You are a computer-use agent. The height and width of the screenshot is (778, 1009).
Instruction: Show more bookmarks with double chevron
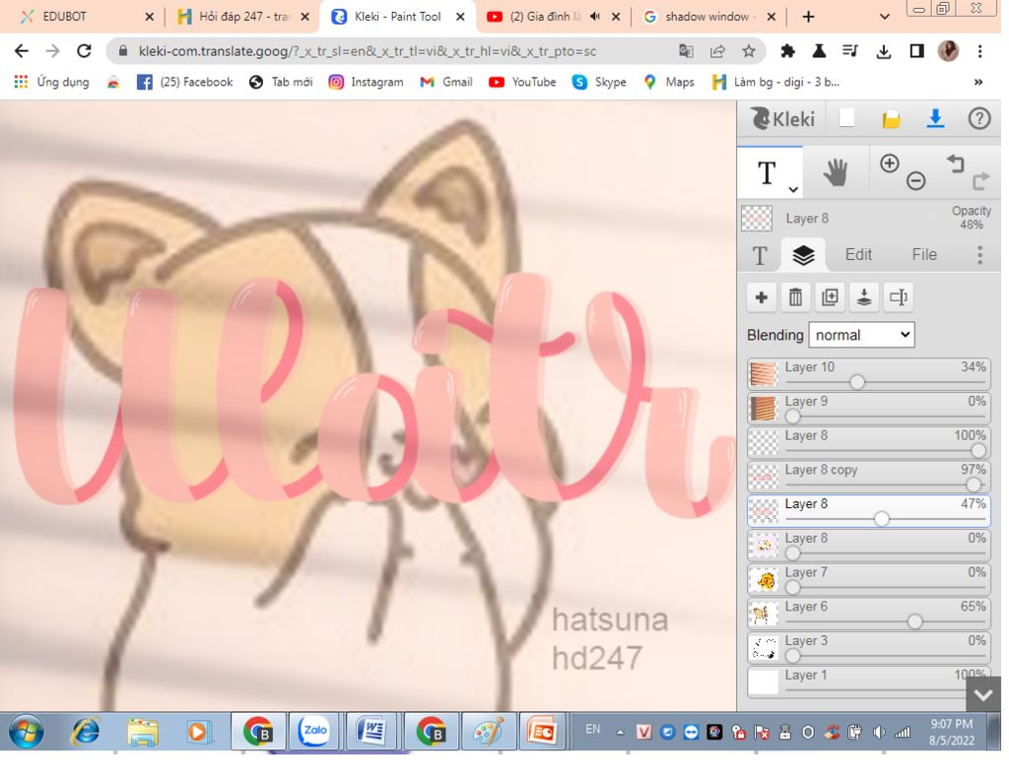click(978, 82)
